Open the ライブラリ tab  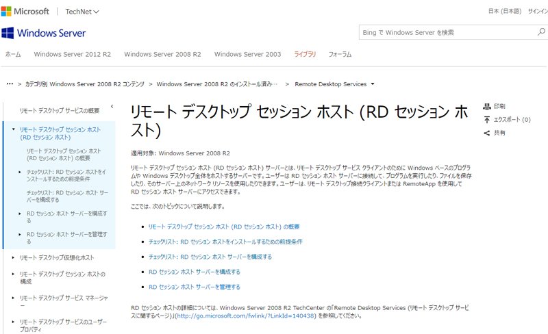[305, 54]
